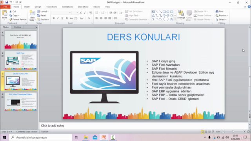Toggle text Shadow effect
The height and width of the screenshot is (141, 251).
(x=67, y=18)
